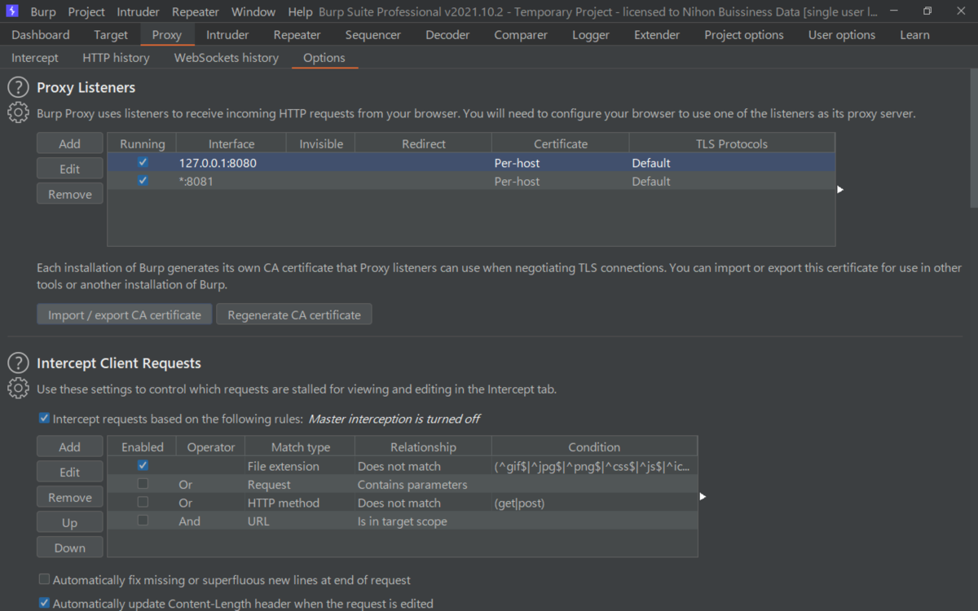Select the (get|post) condition cell
The height and width of the screenshot is (611, 978).
point(594,503)
